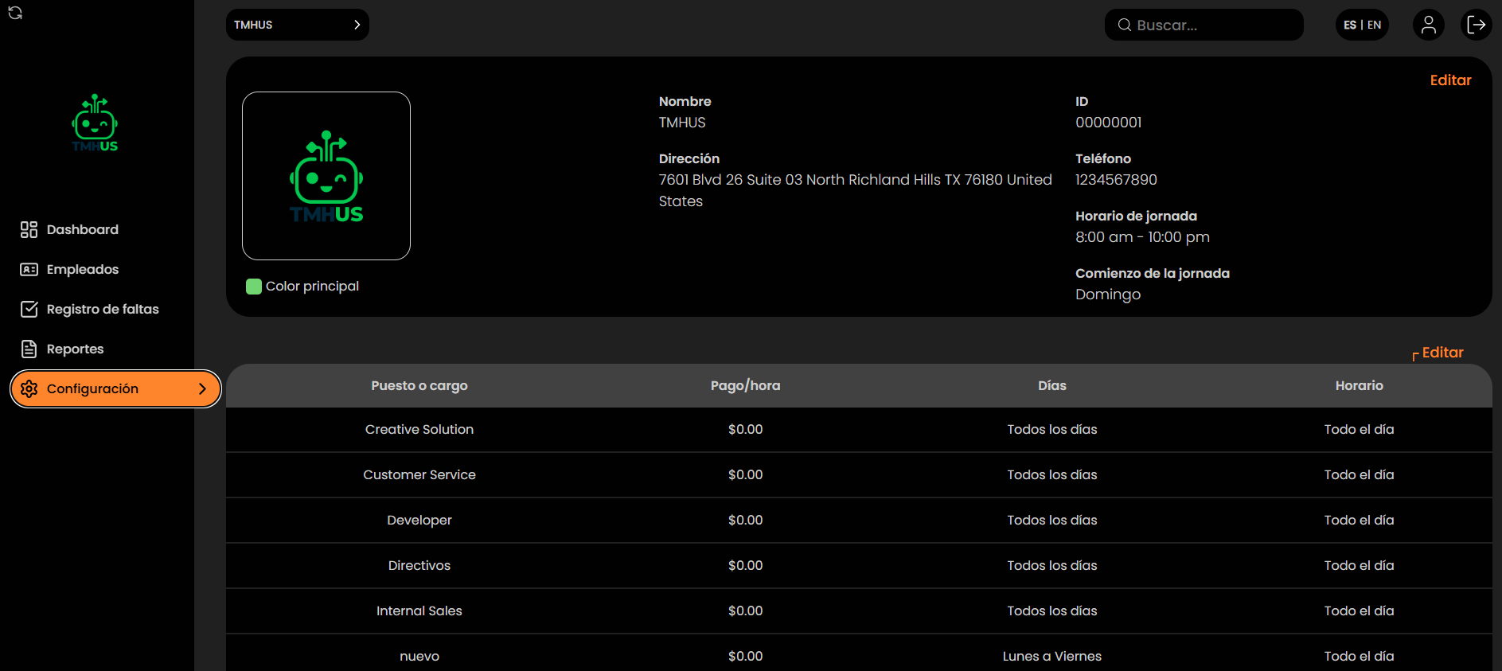The height and width of the screenshot is (671, 1502).
Task: Click the green Color principal swatch
Action: (x=254, y=287)
